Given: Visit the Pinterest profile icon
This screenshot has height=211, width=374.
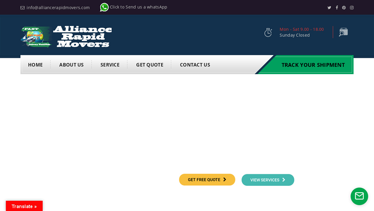Looking at the screenshot, I should click(344, 8).
